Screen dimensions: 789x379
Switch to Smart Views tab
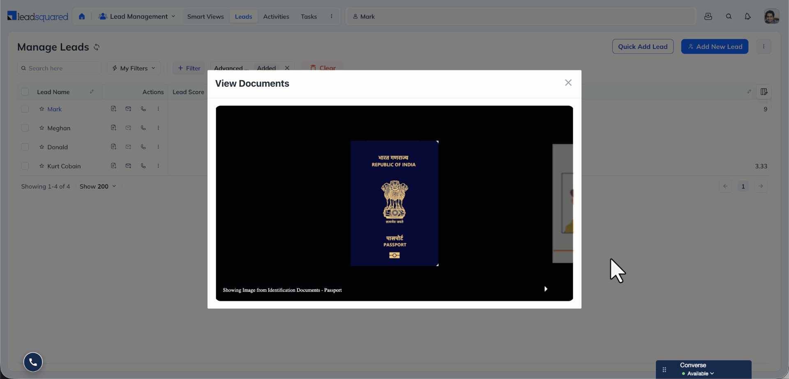205,16
